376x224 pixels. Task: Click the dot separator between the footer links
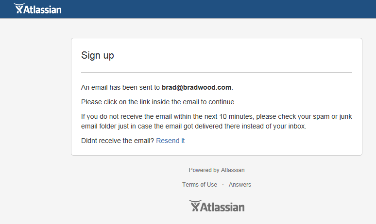(223, 185)
